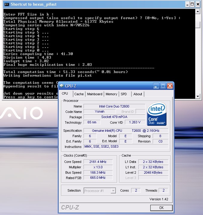203x215 pixels.
Task: Click the Ext. Model value 'E'
Action: pyautogui.click(x=125, y=141)
